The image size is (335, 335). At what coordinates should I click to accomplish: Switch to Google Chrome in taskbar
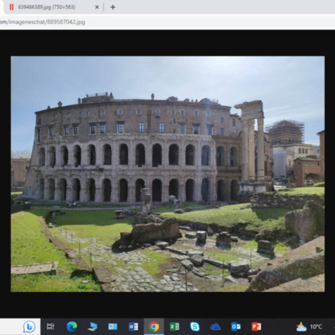click(x=154, y=327)
